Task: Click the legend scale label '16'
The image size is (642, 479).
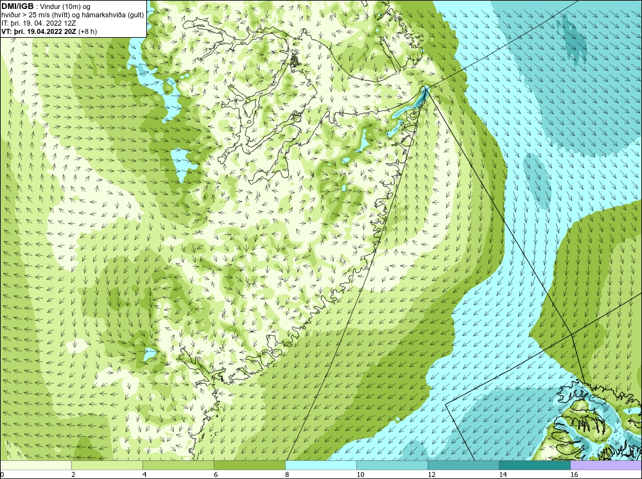Action: pyautogui.click(x=574, y=475)
